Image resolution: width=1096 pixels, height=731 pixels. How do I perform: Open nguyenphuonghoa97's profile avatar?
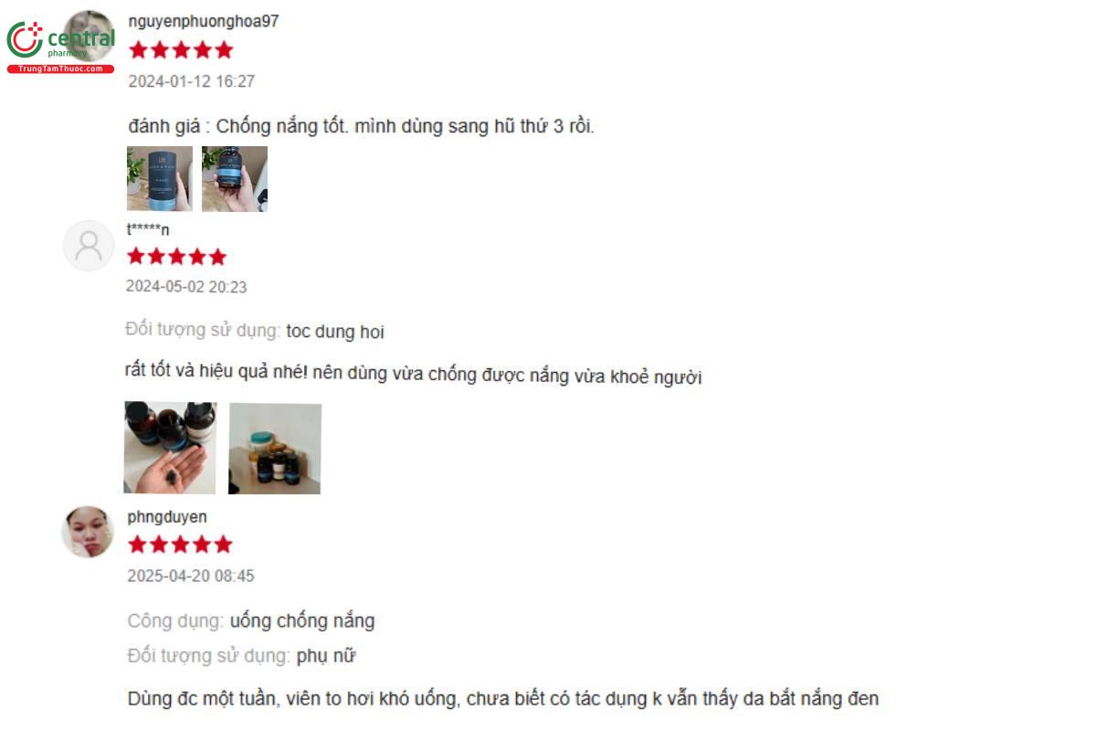[90, 35]
